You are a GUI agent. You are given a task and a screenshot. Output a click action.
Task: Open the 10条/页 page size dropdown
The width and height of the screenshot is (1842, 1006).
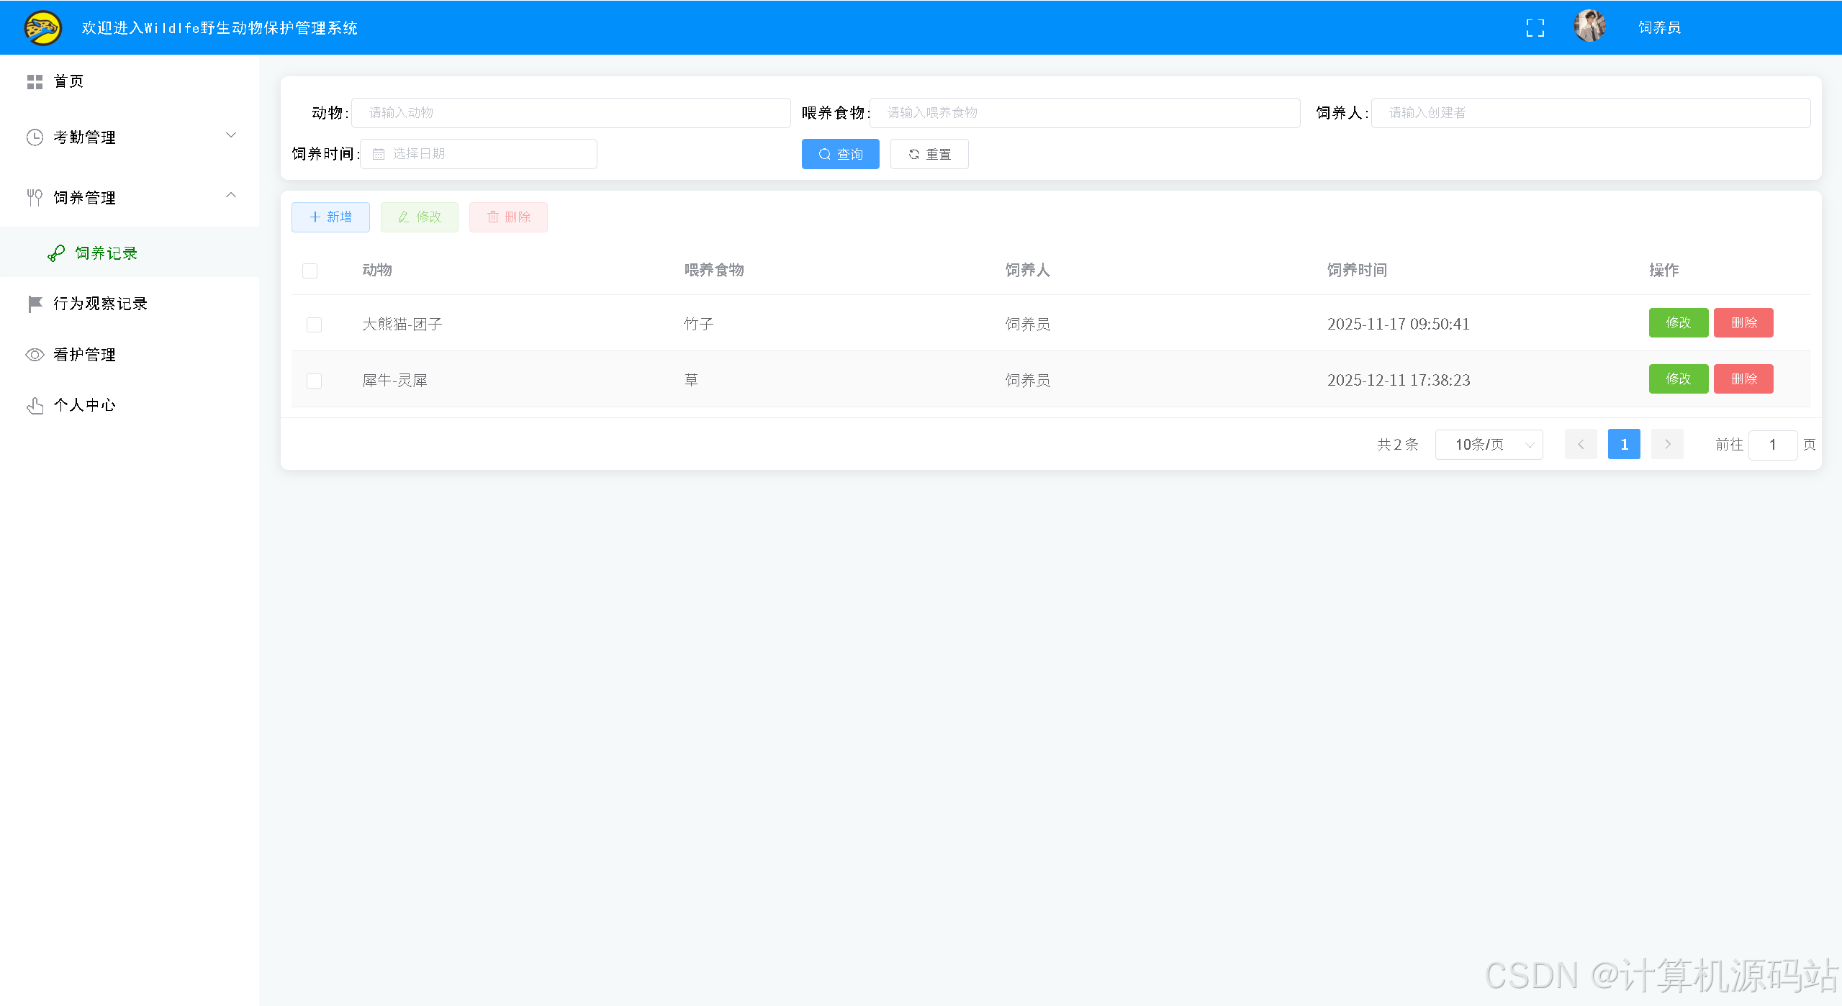click(x=1489, y=445)
